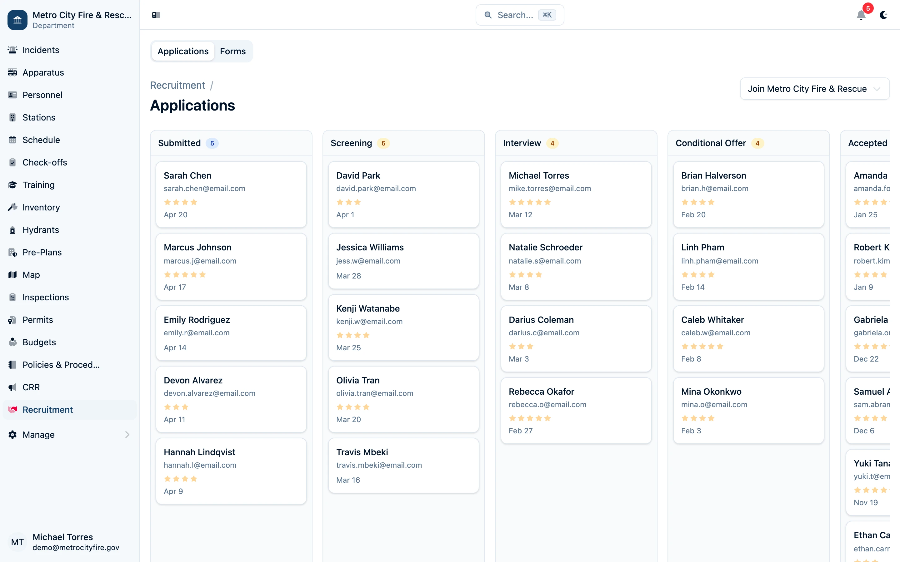
Task: Collapse the sidebar using the panel toggle
Action: pos(156,15)
